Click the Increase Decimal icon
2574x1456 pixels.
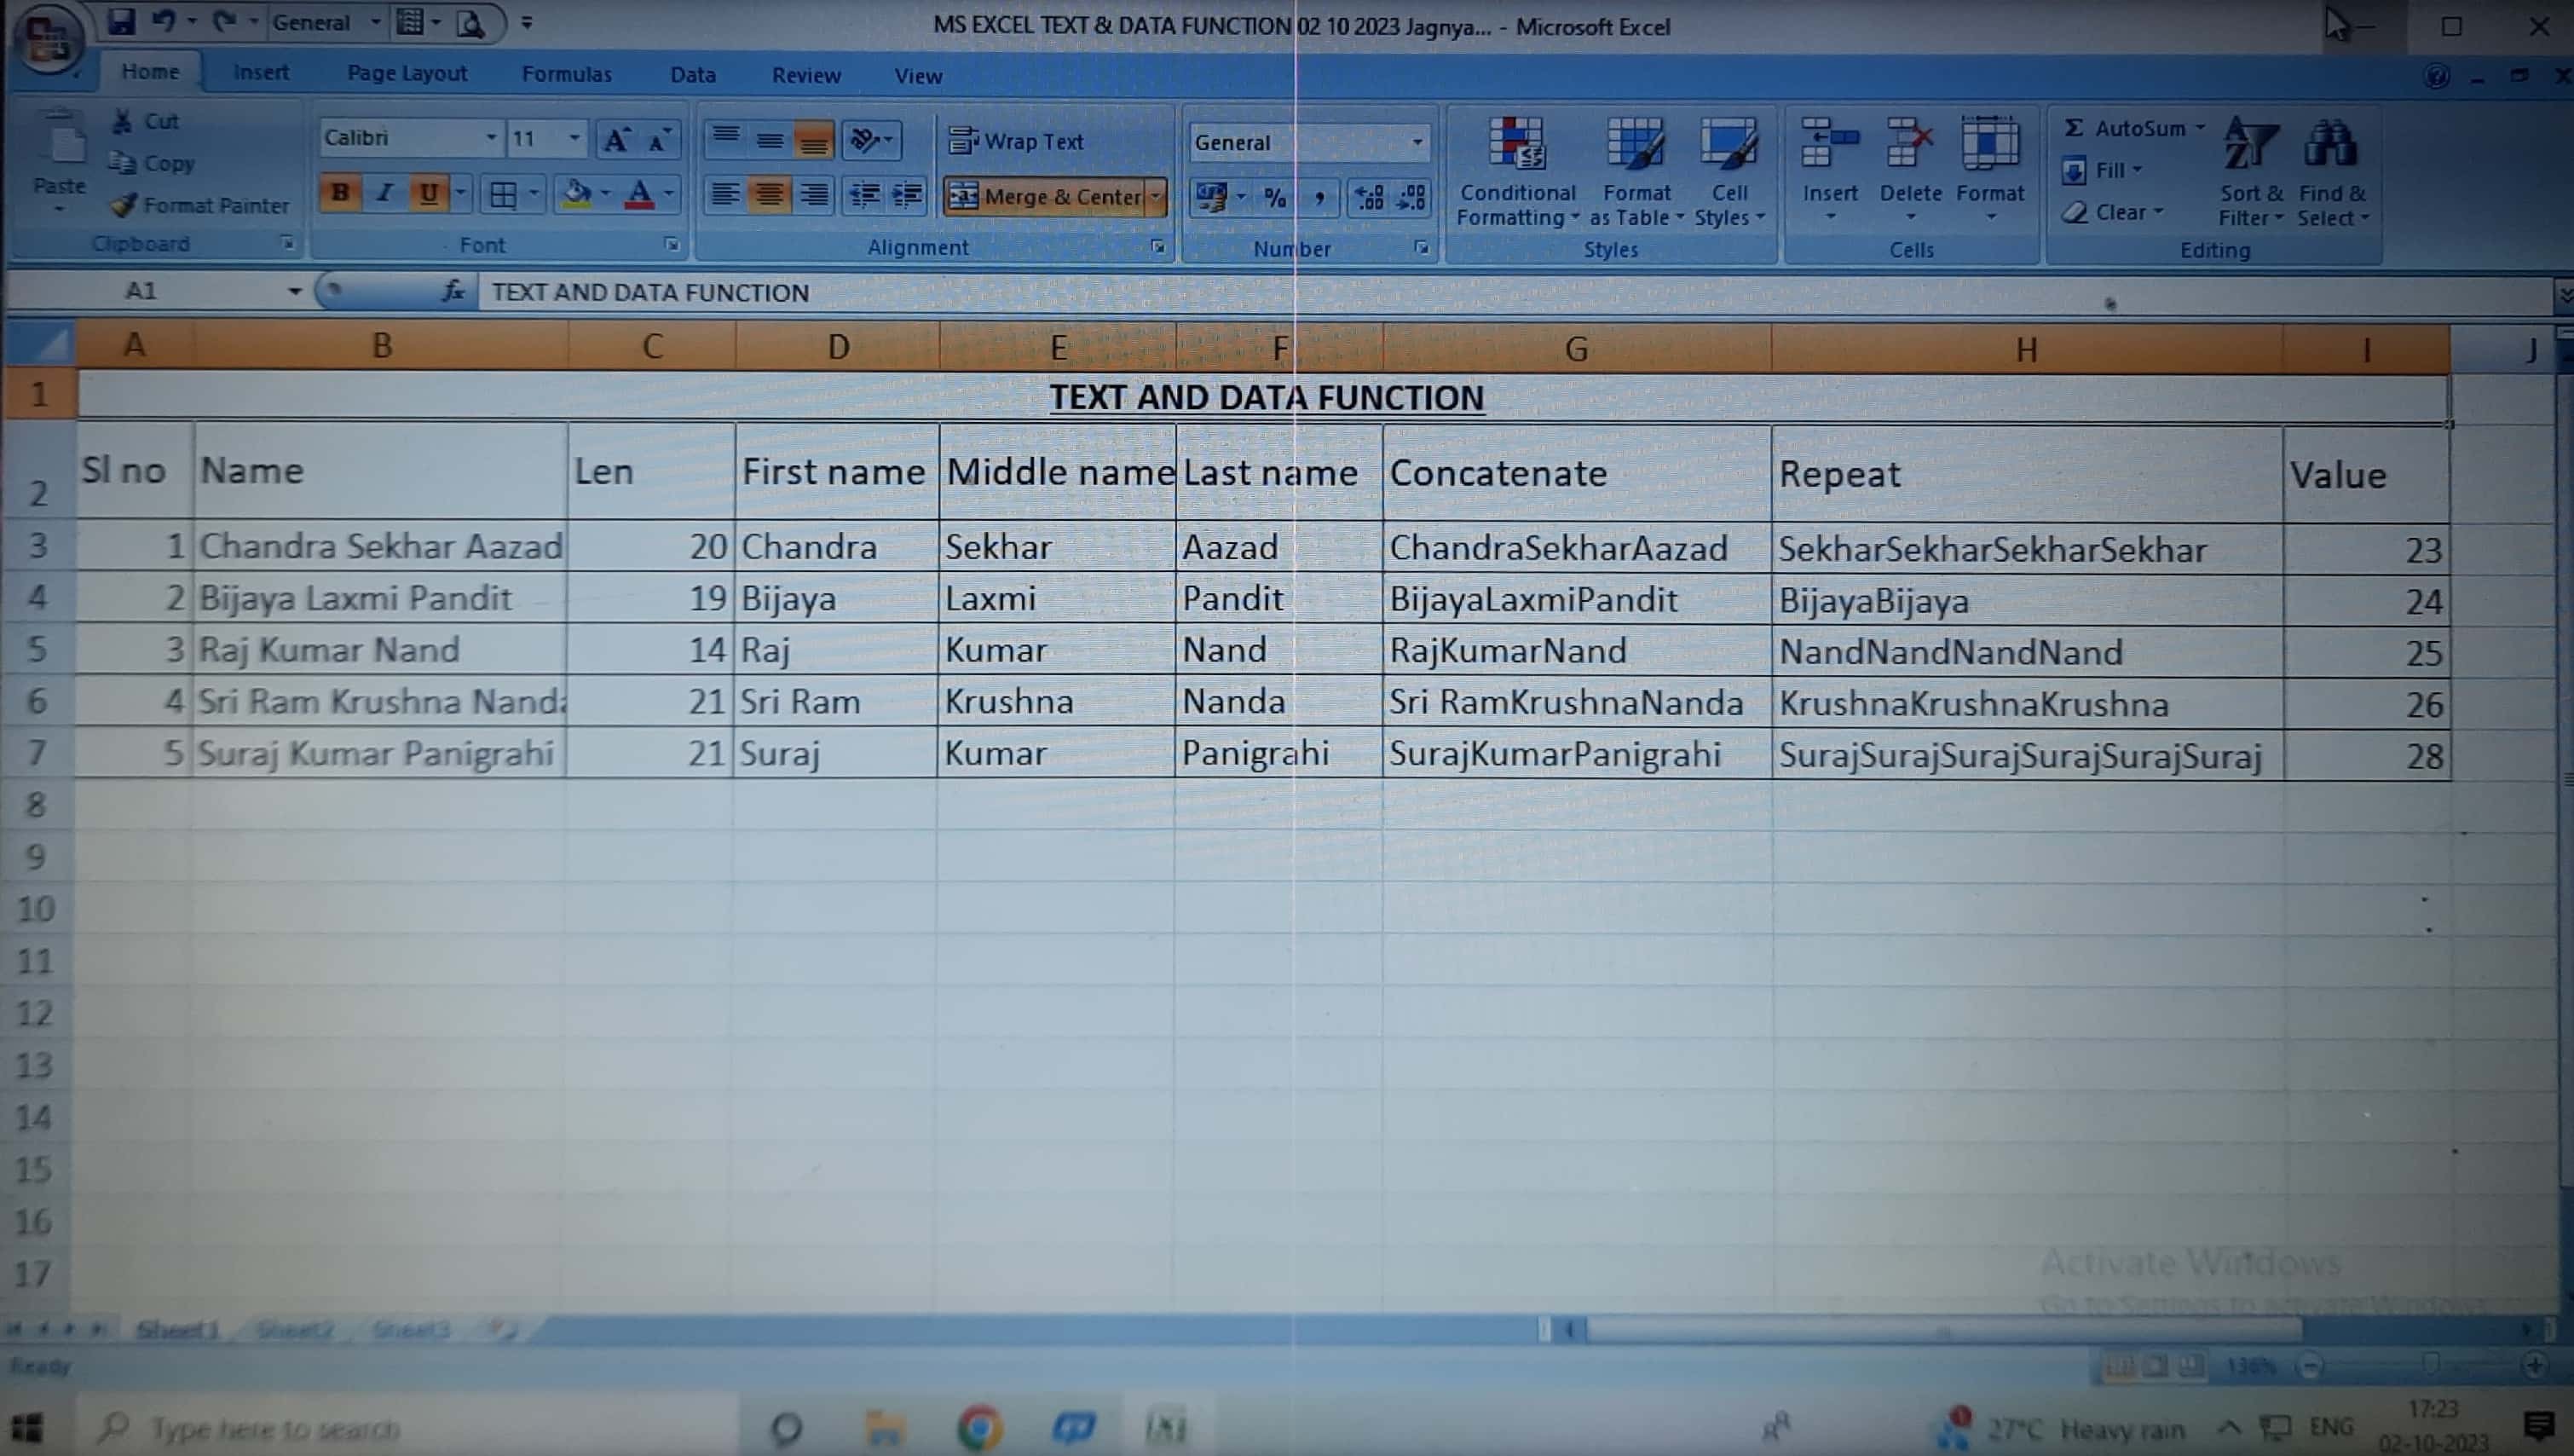(x=1369, y=197)
